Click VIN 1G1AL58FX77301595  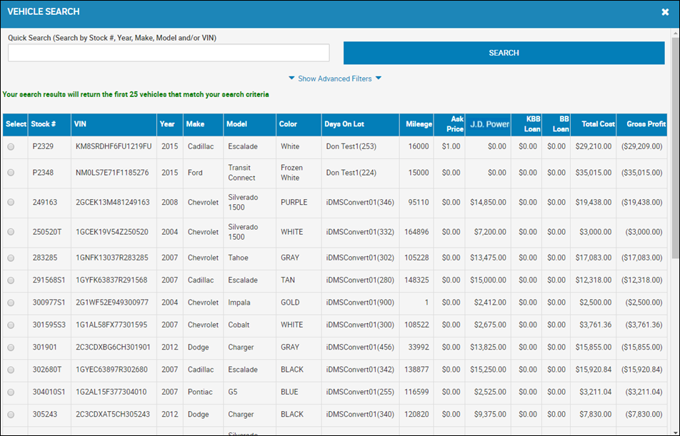(111, 325)
